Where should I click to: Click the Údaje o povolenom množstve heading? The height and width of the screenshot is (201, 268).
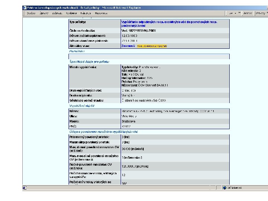point(103,132)
